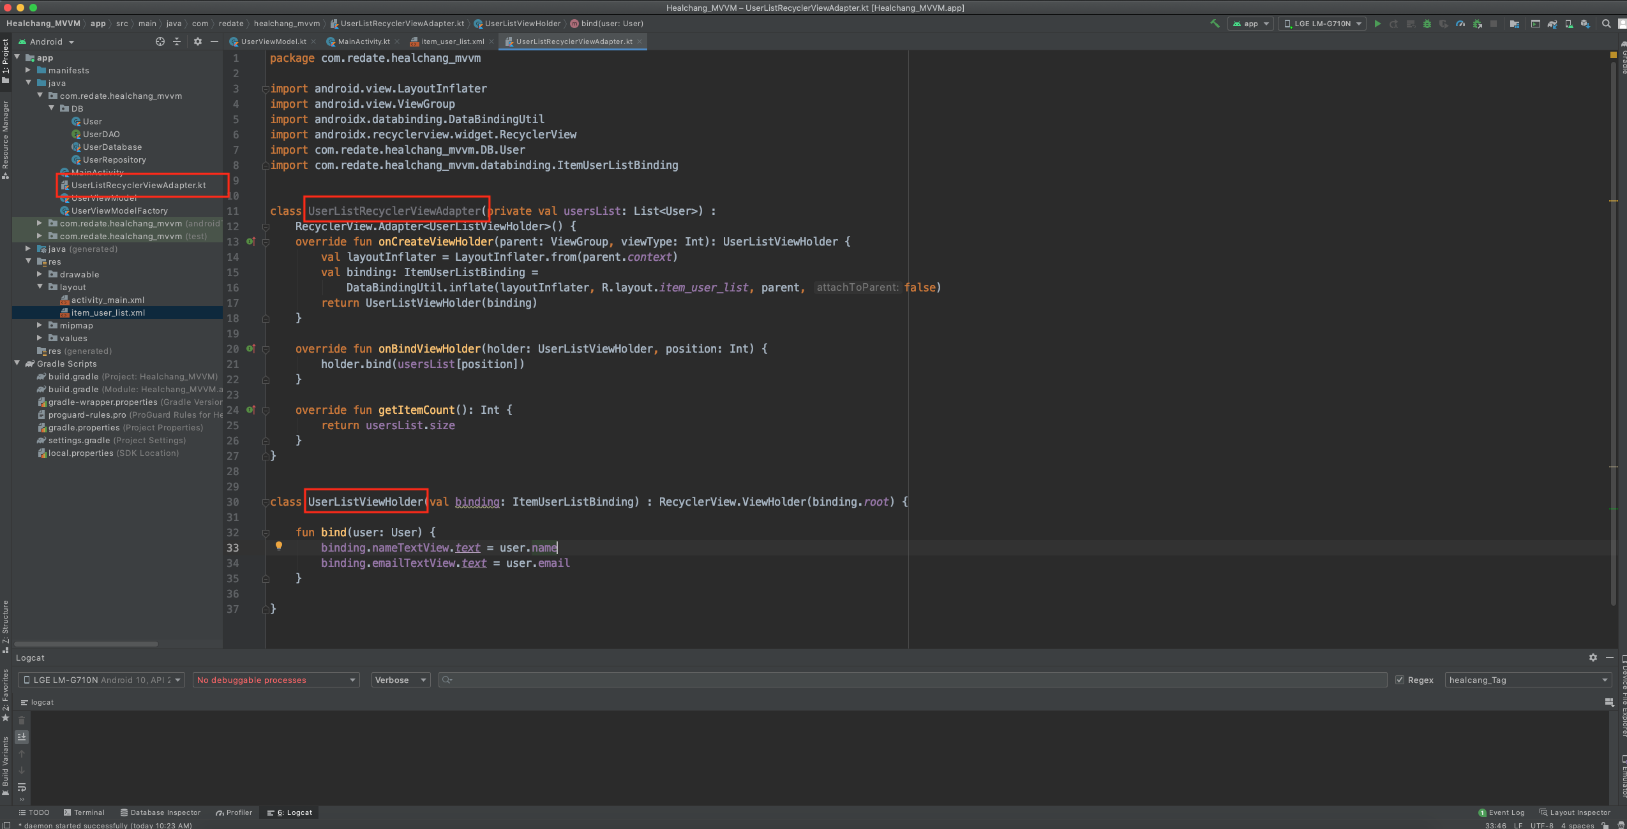1627x829 pixels.
Task: Run the app with green play button
Action: pyautogui.click(x=1377, y=24)
